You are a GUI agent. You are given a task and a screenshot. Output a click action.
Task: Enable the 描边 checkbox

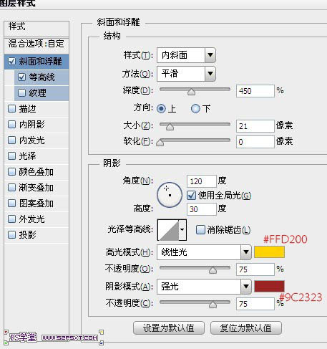[11, 109]
